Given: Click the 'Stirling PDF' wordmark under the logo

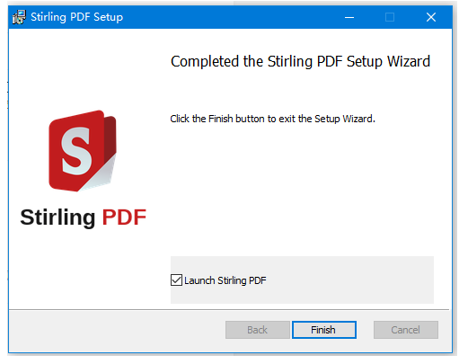Looking at the screenshot, I should point(83,218).
